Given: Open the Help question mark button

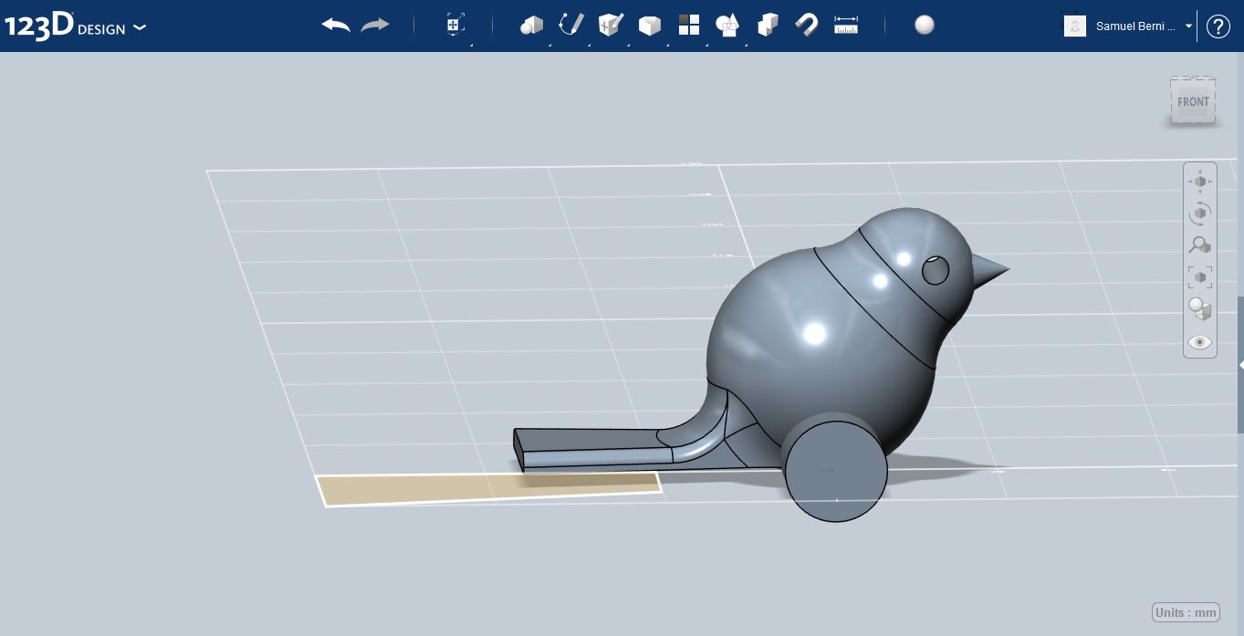Looking at the screenshot, I should [x=1218, y=26].
